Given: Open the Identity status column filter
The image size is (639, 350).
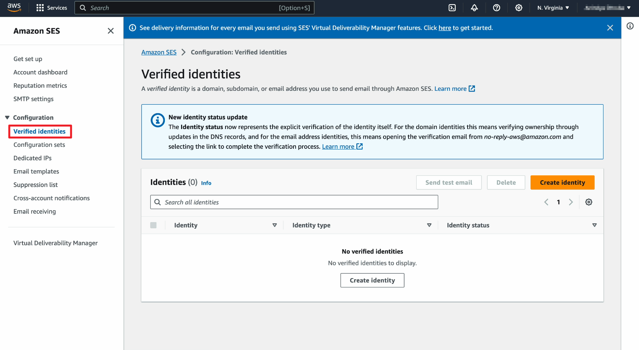Looking at the screenshot, I should tap(594, 225).
